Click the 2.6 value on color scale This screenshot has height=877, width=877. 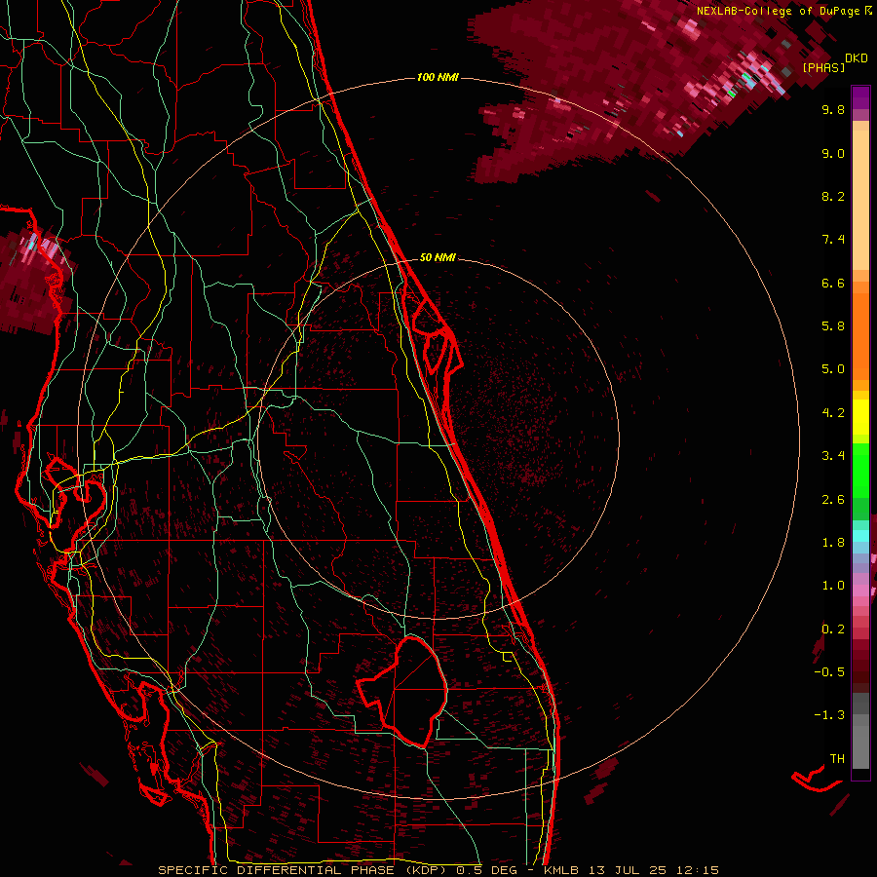[833, 500]
